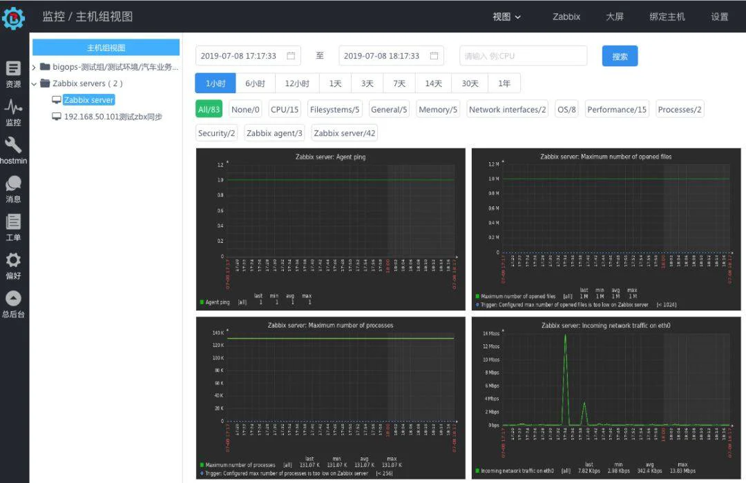Click monitor icon beside Zabbix server host
This screenshot has height=483, width=746.
(57, 100)
